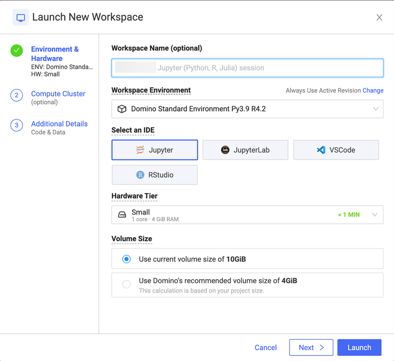Viewport: 394px width, 361px height.
Task: Click 'HW: Small' summary text
Action: coord(45,74)
